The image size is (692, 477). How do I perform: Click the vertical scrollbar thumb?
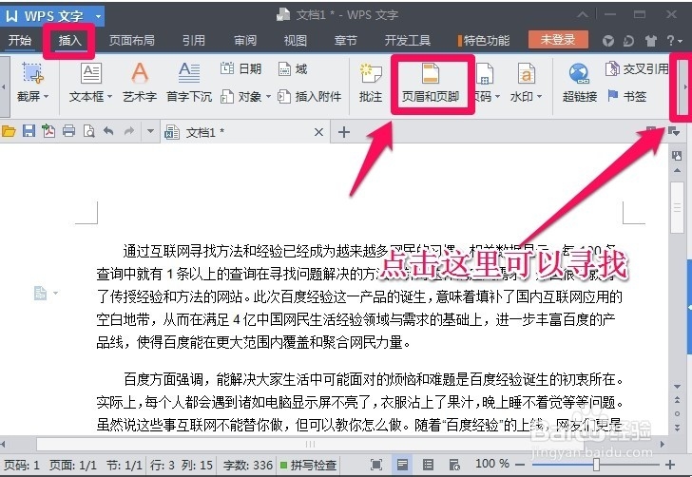tap(677, 207)
